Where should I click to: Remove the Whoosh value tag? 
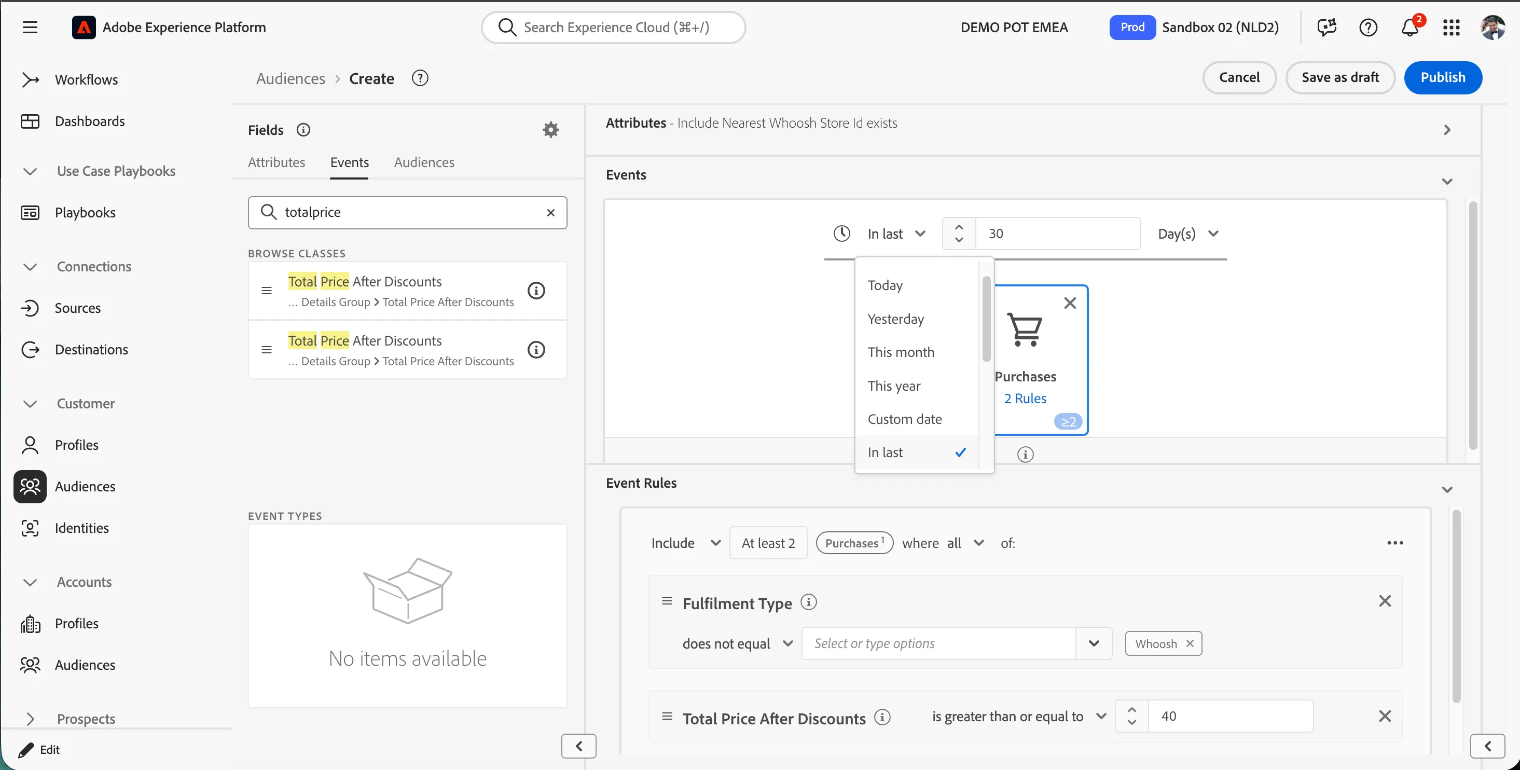(x=1190, y=643)
